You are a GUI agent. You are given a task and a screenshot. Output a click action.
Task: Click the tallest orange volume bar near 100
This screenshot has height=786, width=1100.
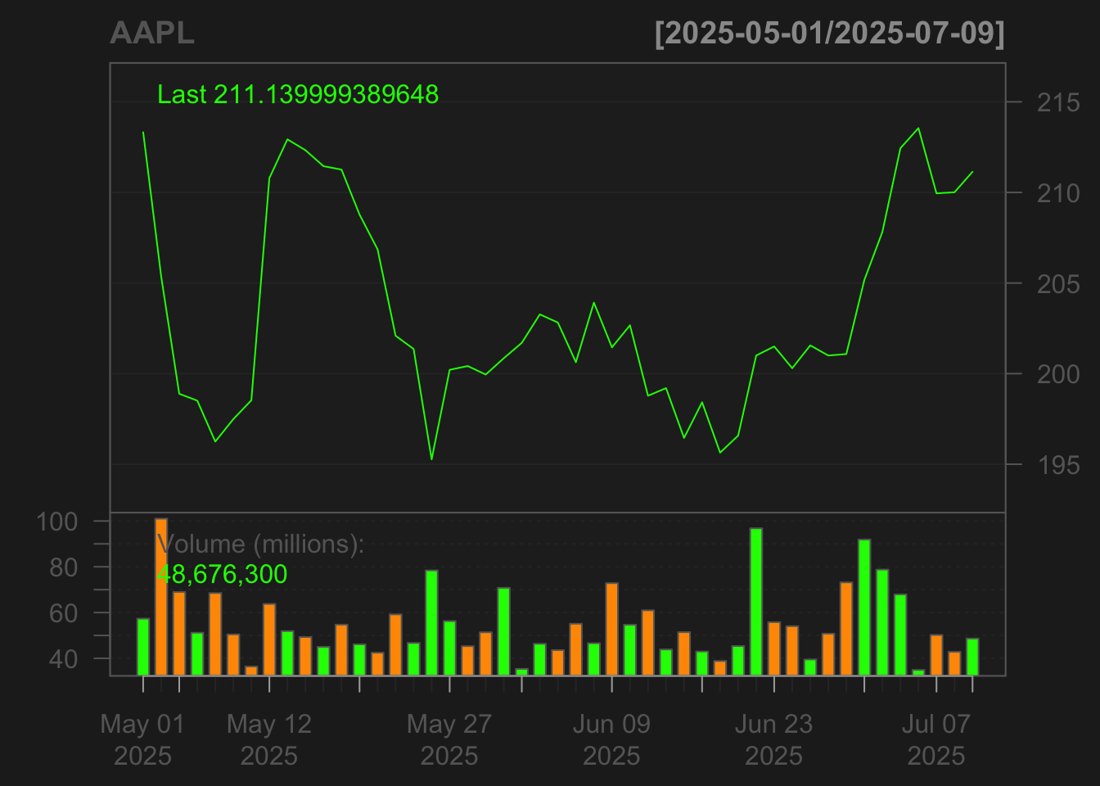point(161,597)
